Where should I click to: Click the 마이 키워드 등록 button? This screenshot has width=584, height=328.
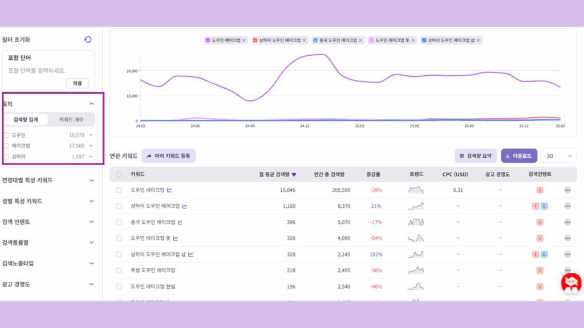point(168,155)
